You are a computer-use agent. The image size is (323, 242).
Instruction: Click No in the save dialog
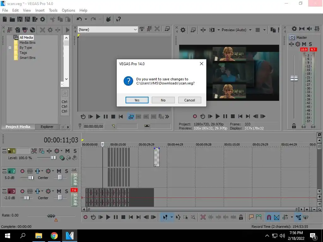163,100
